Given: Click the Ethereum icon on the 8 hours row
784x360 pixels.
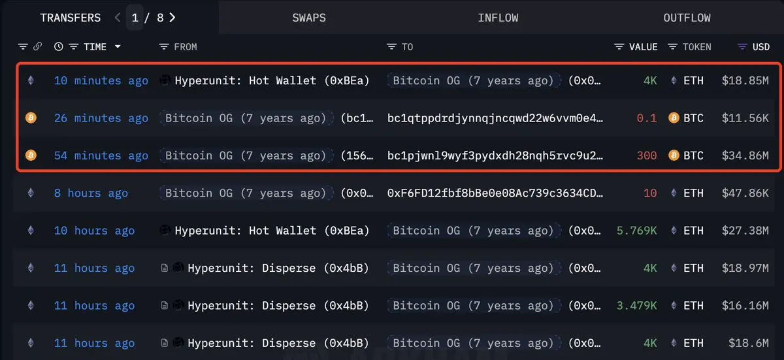Looking at the screenshot, I should point(30,193).
